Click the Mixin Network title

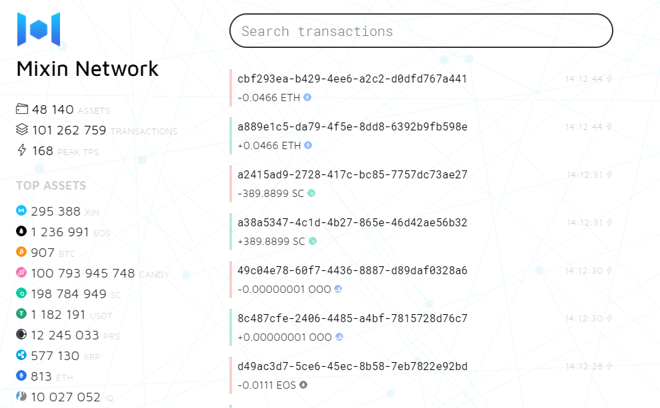pyautogui.click(x=87, y=69)
